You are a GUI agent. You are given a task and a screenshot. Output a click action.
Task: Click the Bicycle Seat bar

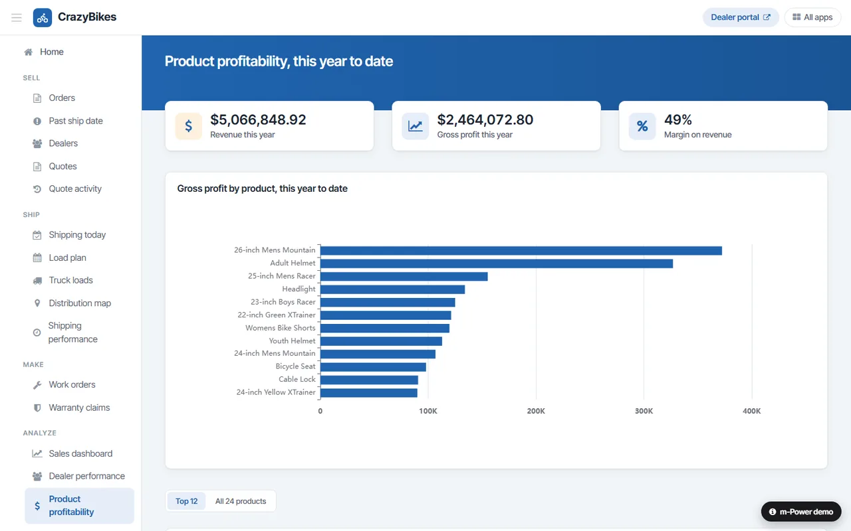click(373, 367)
